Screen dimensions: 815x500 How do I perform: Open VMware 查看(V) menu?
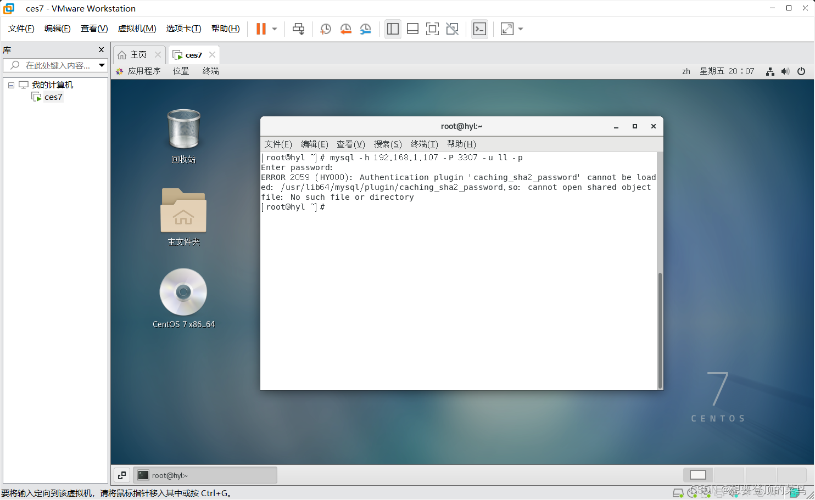[x=94, y=29]
